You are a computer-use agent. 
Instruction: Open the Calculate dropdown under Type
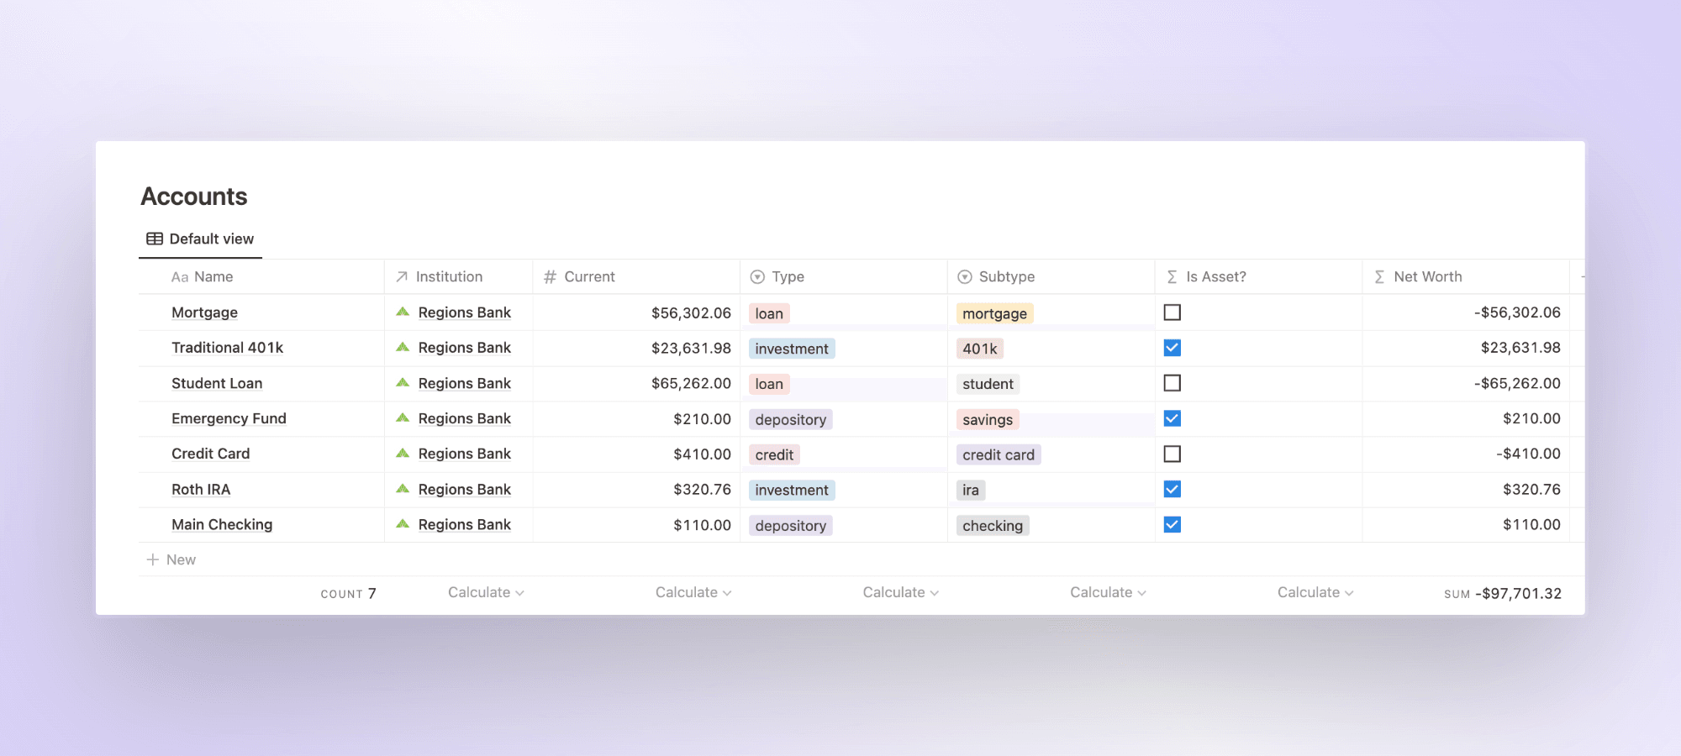pyautogui.click(x=898, y=592)
